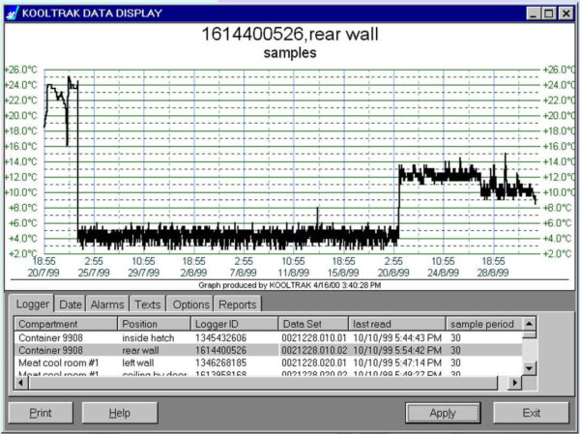The image size is (580, 434).
Task: Click the Apply button
Action: (443, 413)
